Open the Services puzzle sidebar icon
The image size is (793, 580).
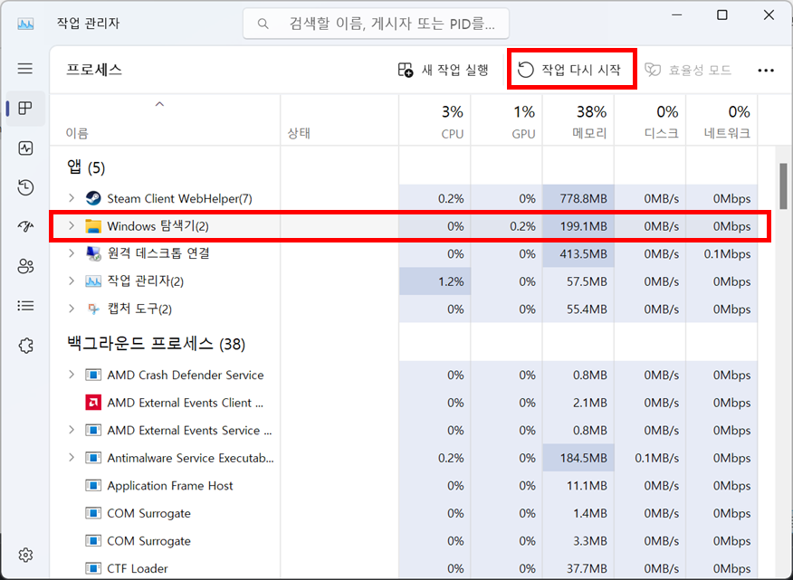25,346
